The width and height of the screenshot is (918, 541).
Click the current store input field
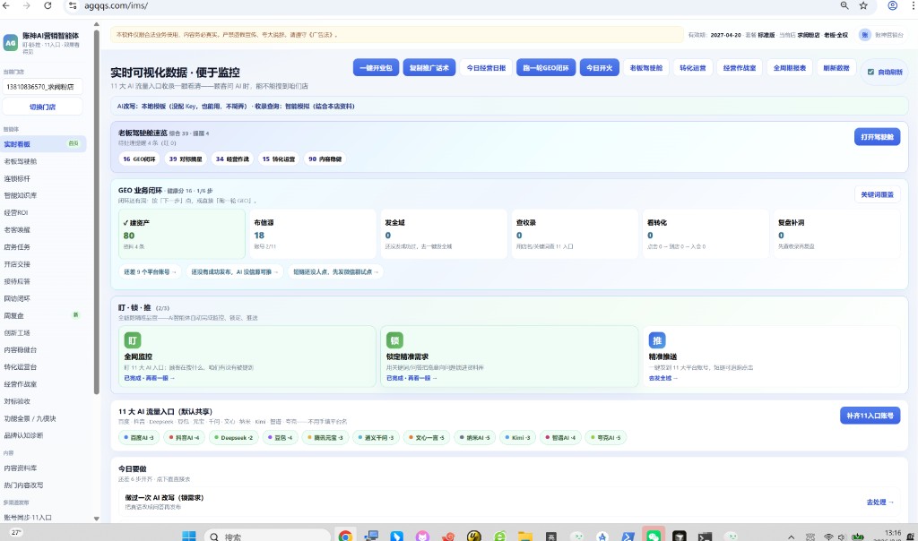[x=43, y=87]
